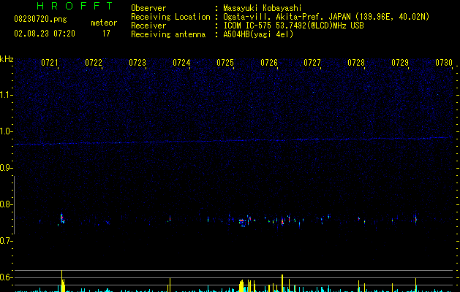Click the Receiving antenna label
Image resolution: width=460 pixels, height=292 pixels.
[x=168, y=34]
